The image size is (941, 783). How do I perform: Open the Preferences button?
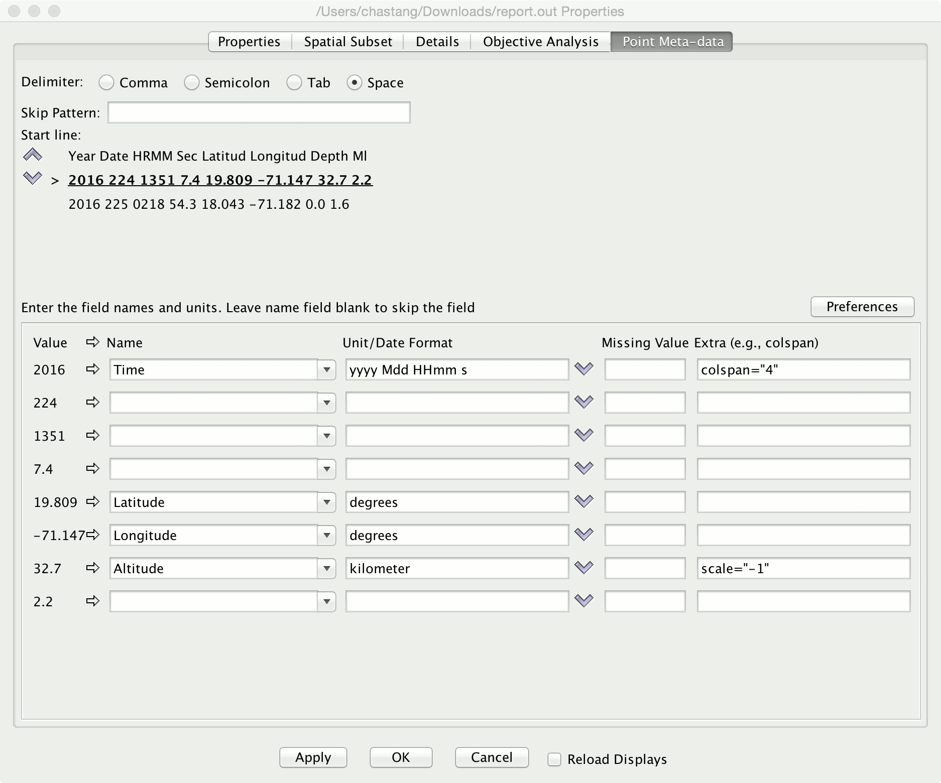[x=862, y=307]
